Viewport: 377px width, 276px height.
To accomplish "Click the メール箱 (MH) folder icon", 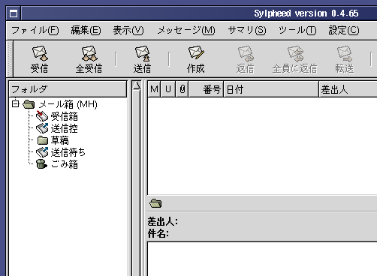I will 29,104.
